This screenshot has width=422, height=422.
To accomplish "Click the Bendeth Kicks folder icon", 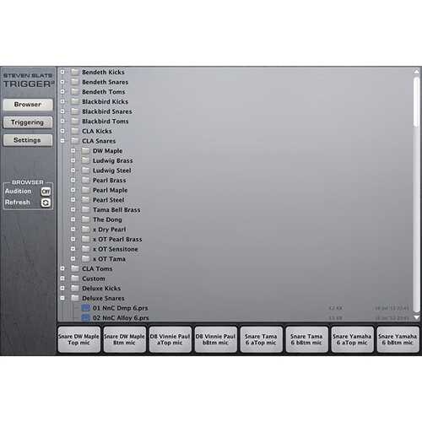I will point(75,72).
